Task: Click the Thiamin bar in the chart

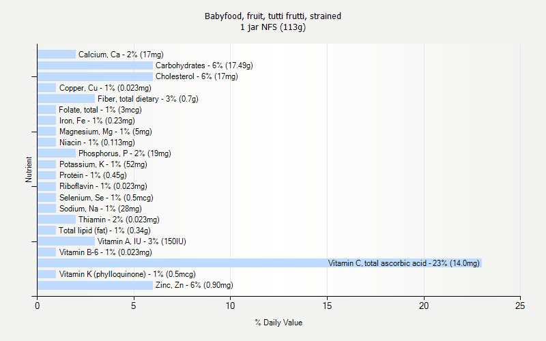Action: pyautogui.click(x=57, y=220)
